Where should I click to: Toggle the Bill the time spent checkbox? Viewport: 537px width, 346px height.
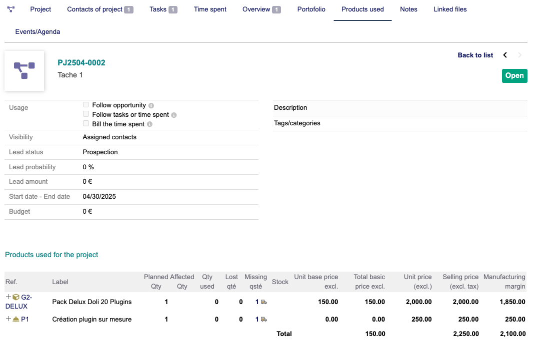(x=86, y=124)
